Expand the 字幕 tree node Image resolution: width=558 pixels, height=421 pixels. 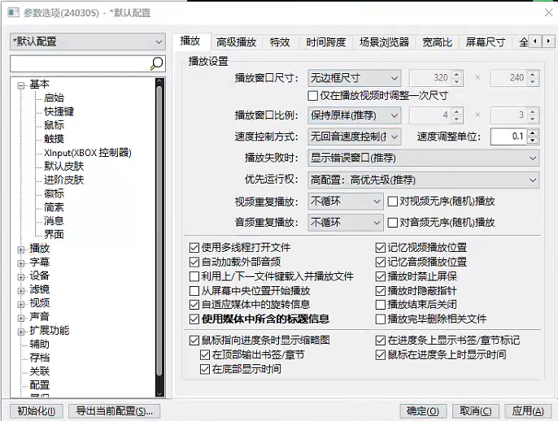[21, 263]
